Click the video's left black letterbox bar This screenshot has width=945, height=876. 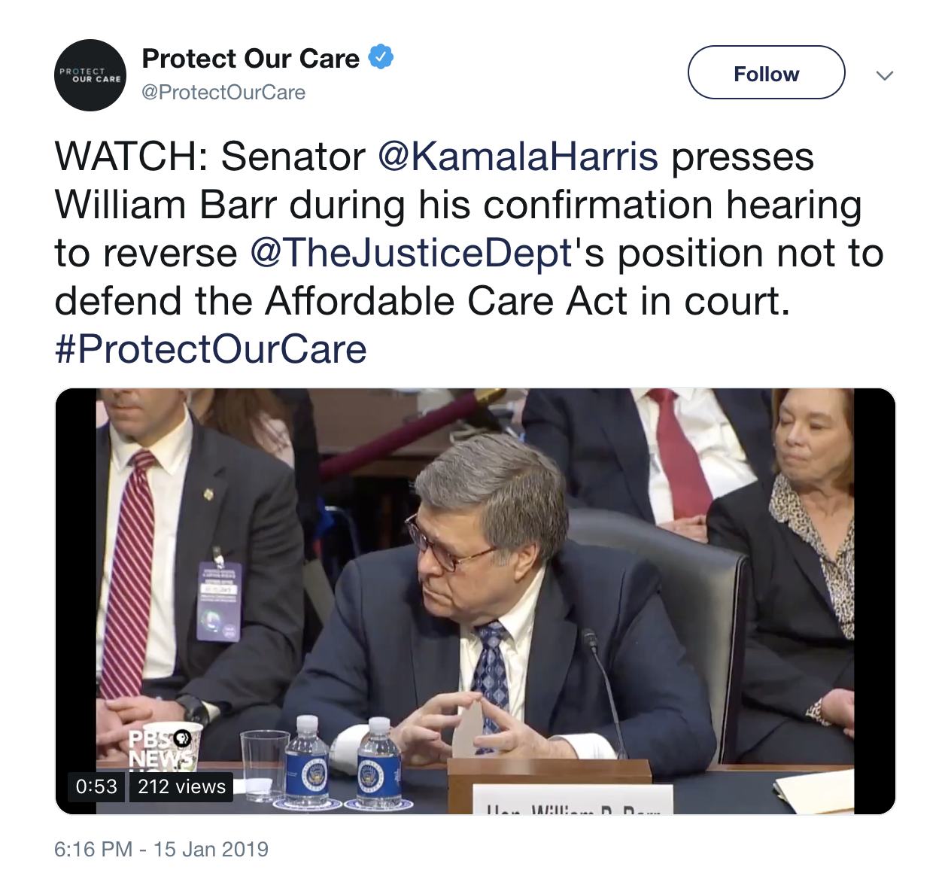click(76, 601)
